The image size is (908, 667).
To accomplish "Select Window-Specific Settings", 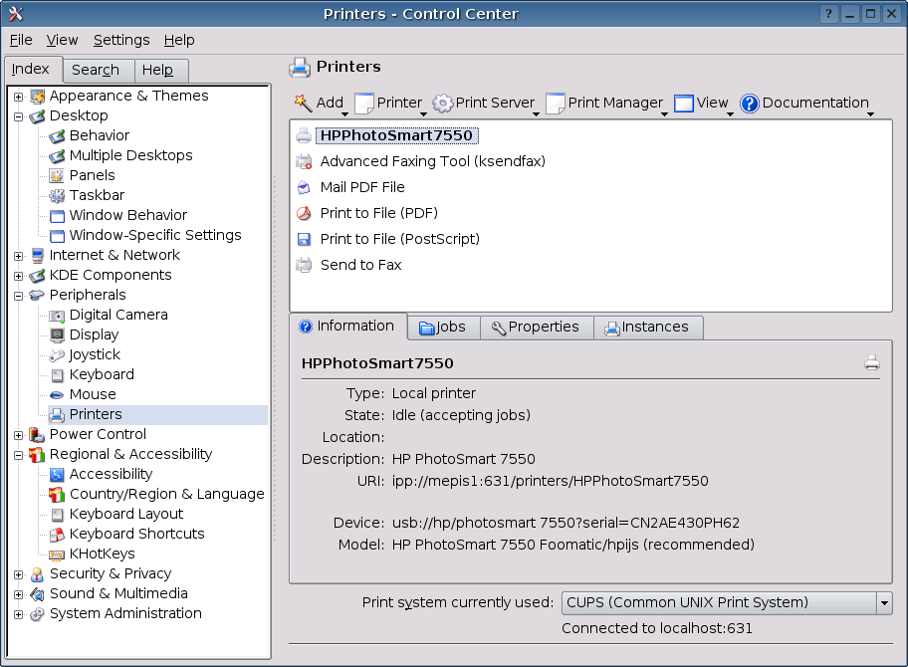I will tap(155, 235).
